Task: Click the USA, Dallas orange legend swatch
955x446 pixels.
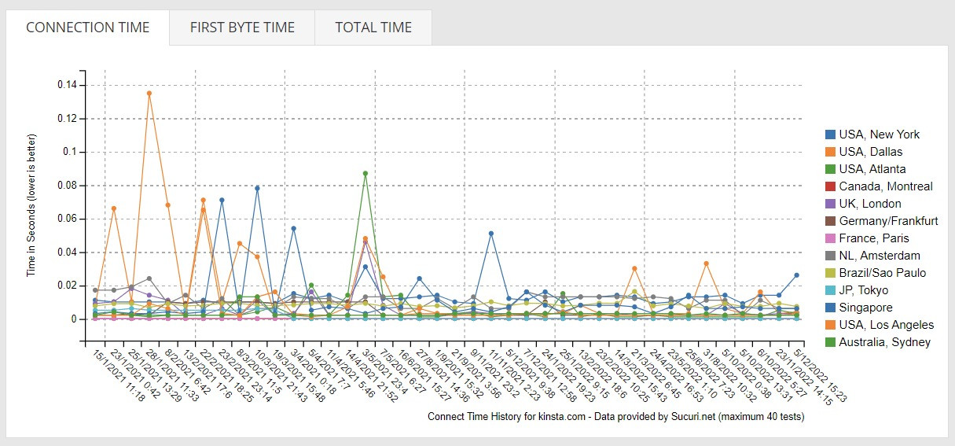Action: click(x=830, y=152)
